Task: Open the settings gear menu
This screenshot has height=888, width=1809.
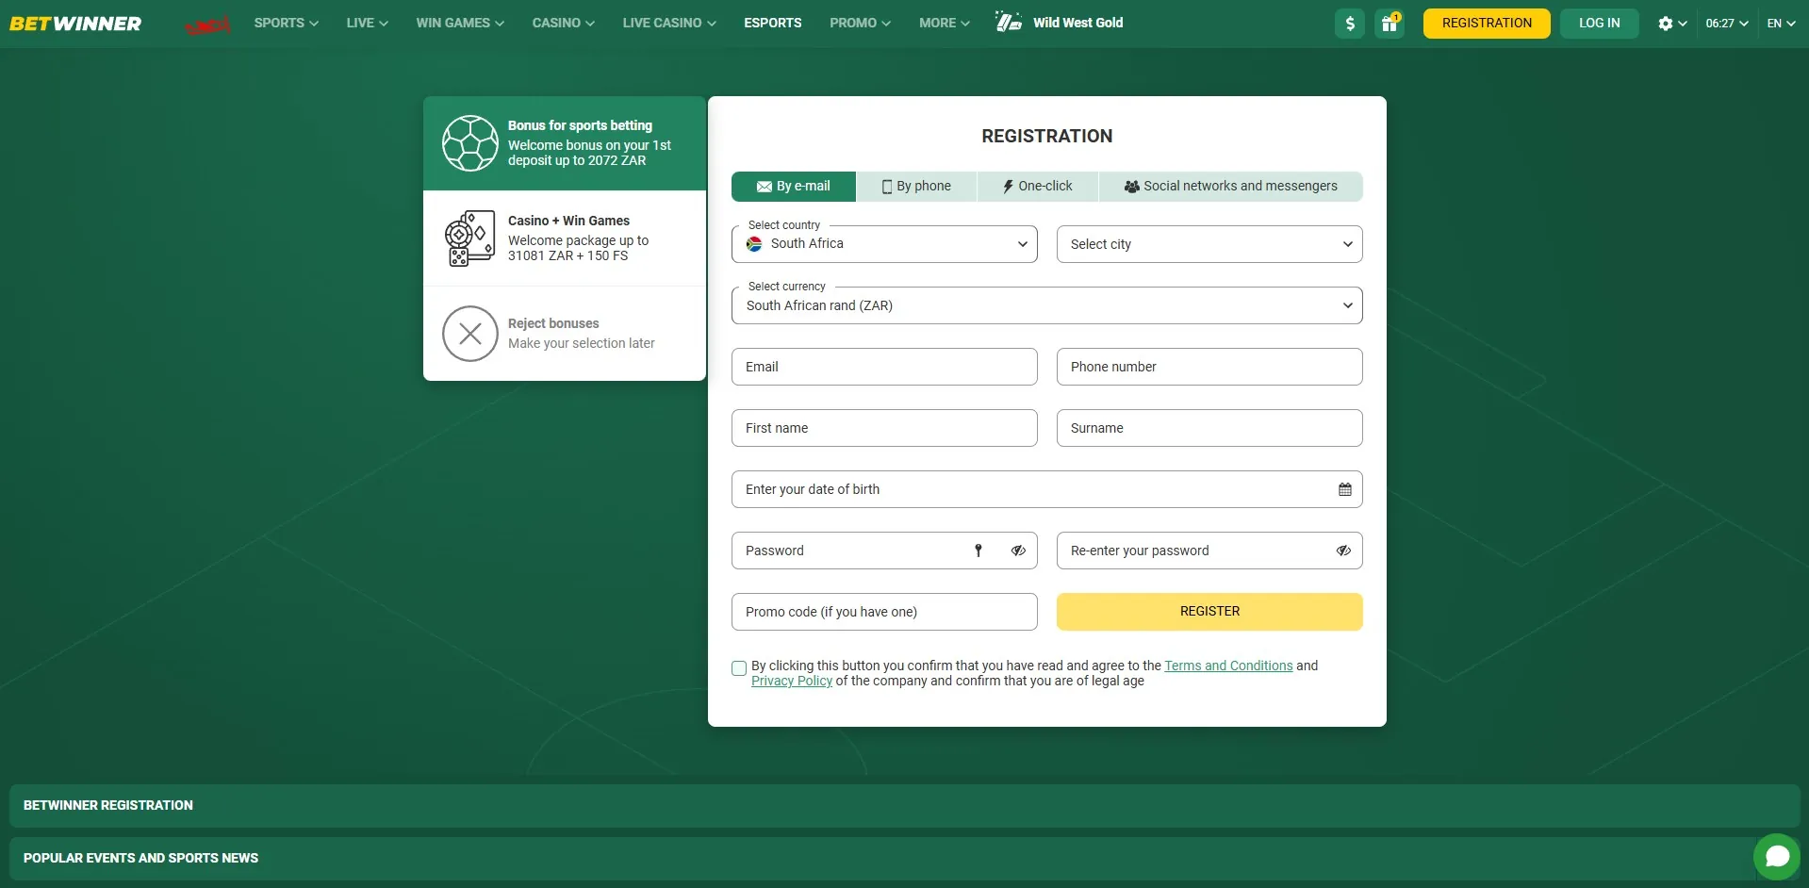Action: (1667, 24)
